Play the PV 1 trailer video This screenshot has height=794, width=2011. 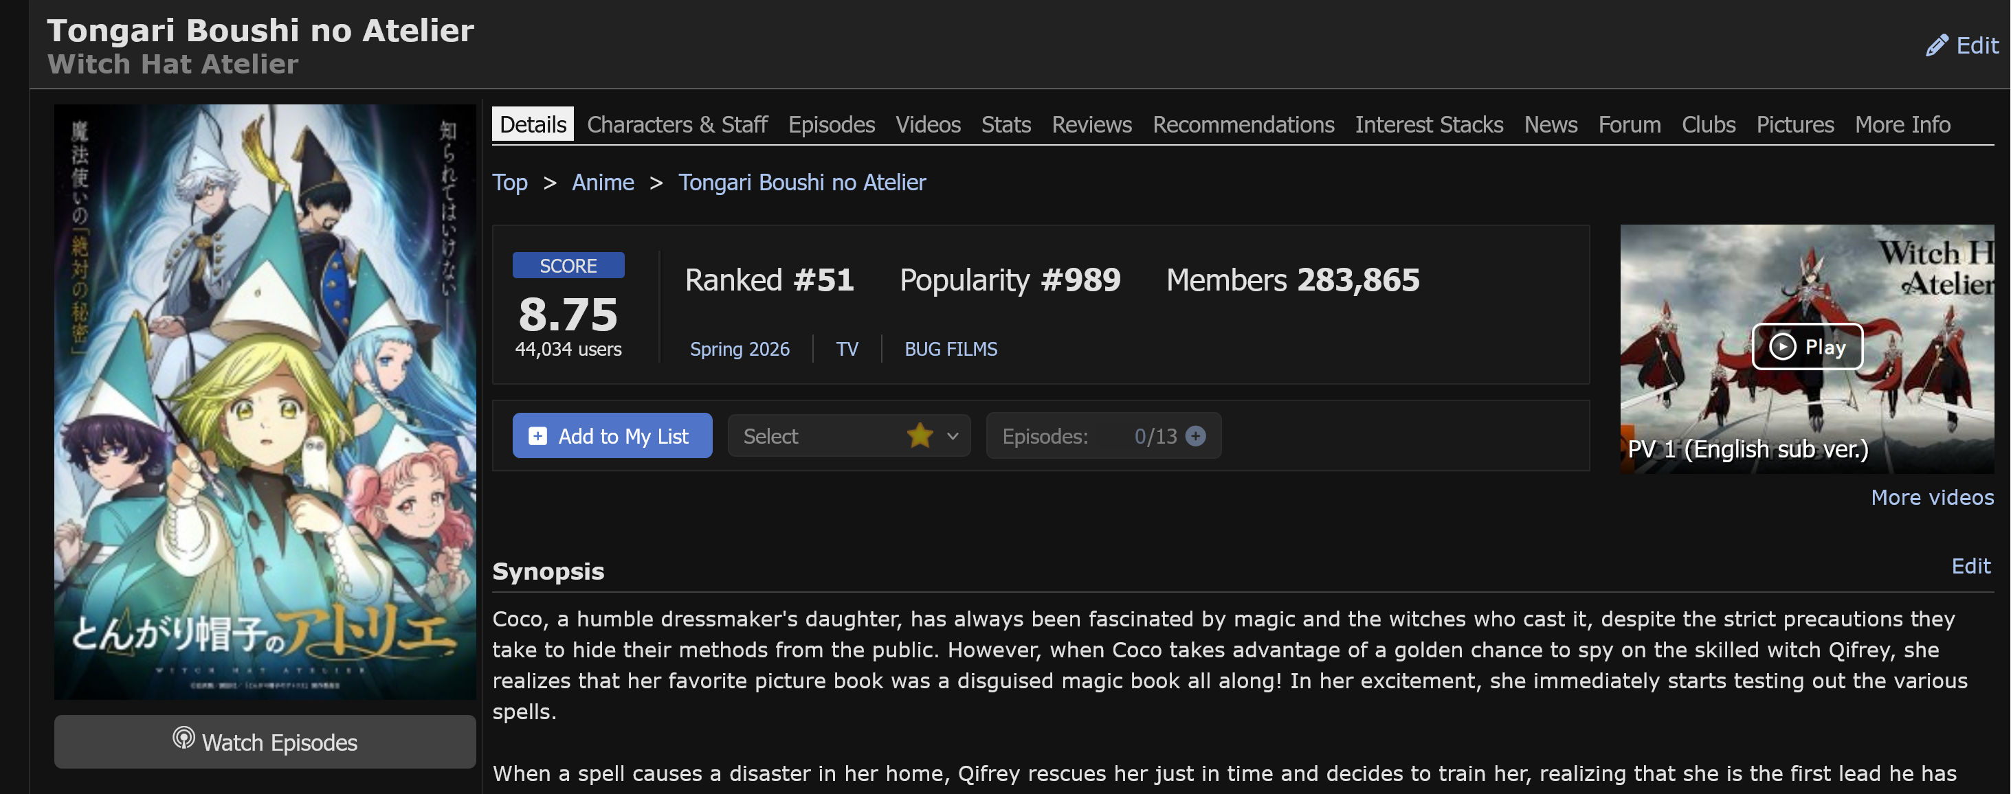pyautogui.click(x=1808, y=346)
